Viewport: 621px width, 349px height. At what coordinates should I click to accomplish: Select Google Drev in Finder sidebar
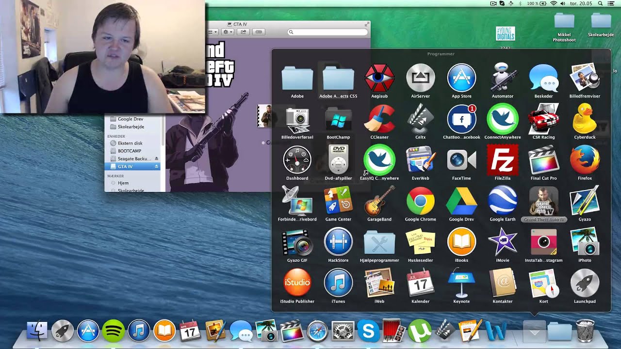(131, 119)
